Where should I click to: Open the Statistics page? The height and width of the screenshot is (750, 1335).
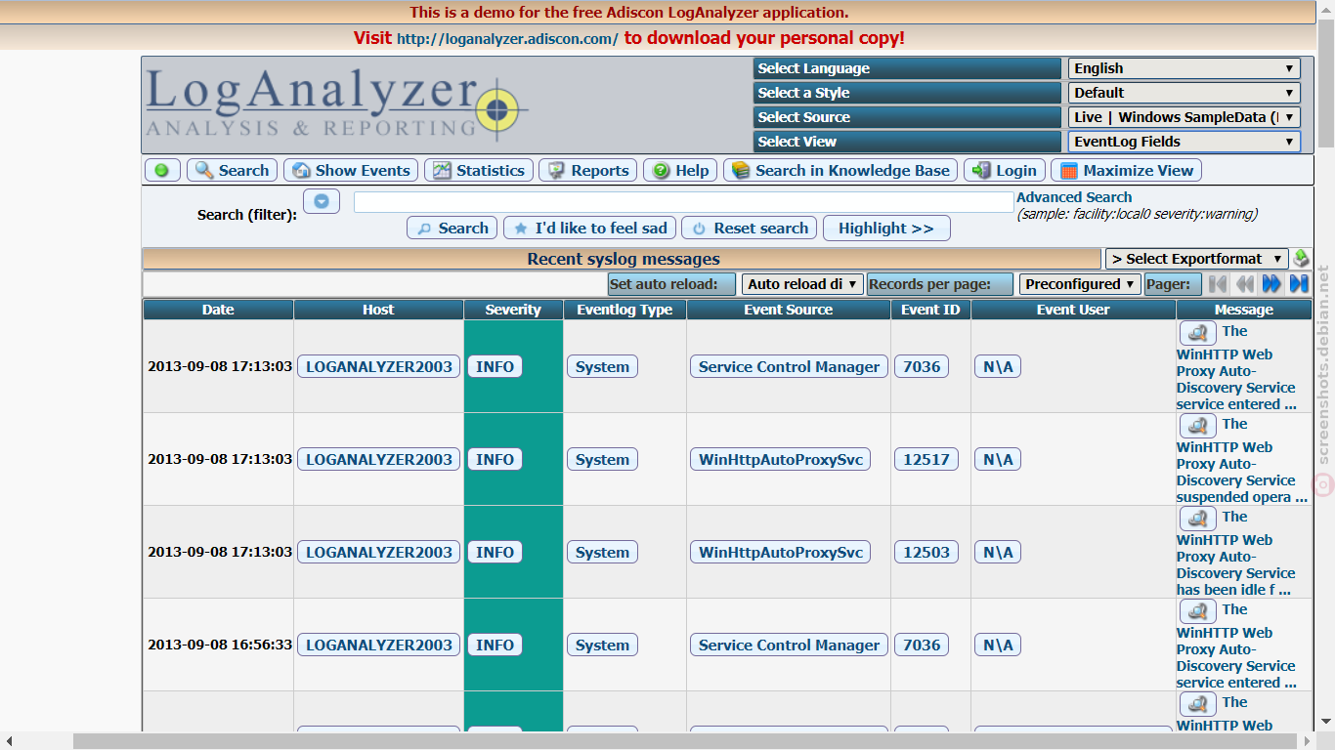pos(479,170)
